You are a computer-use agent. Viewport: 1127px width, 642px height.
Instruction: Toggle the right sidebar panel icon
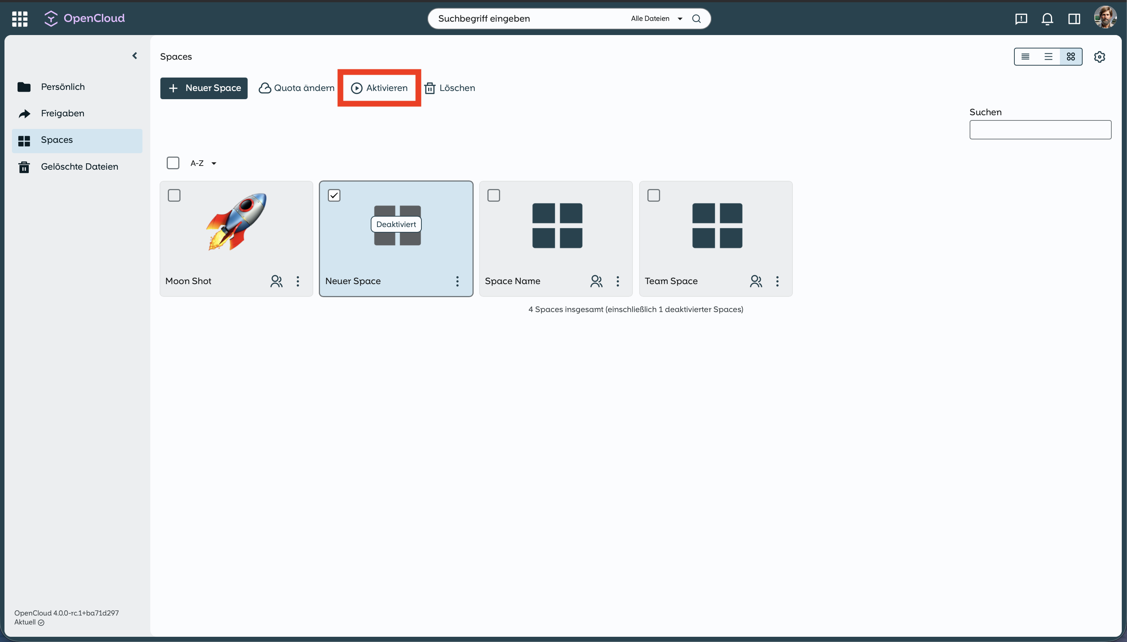tap(1074, 19)
